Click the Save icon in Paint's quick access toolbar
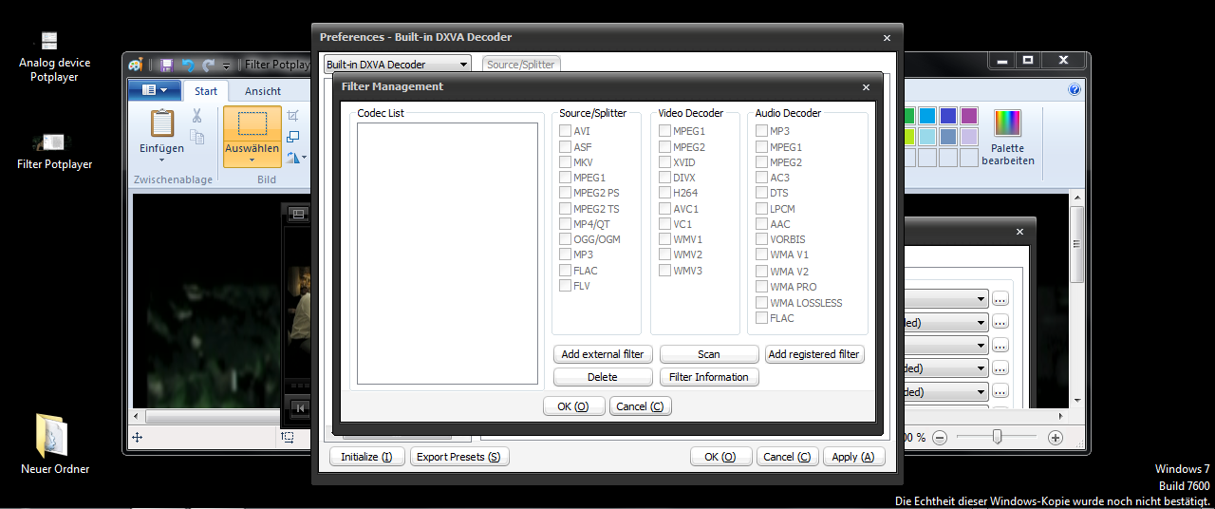 coord(166,65)
